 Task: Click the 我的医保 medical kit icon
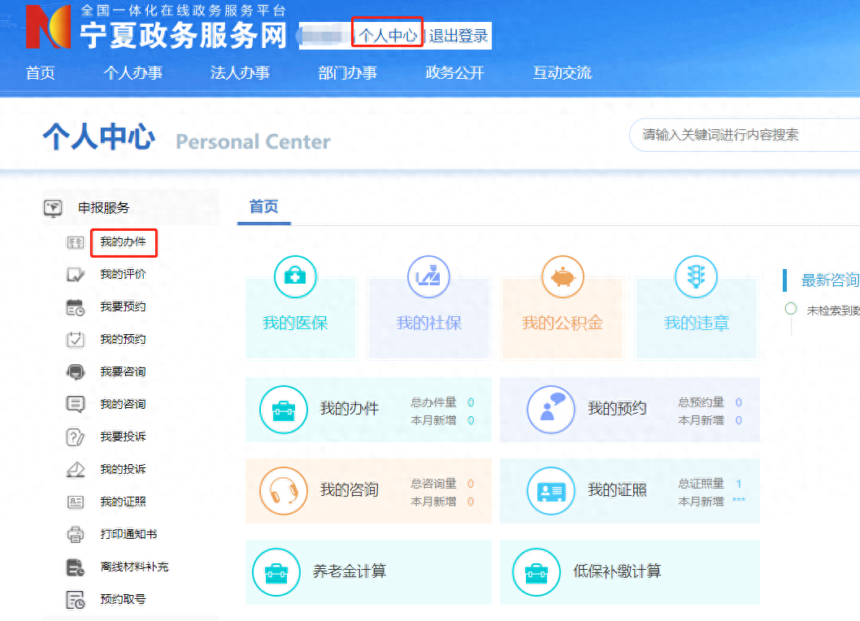point(295,277)
